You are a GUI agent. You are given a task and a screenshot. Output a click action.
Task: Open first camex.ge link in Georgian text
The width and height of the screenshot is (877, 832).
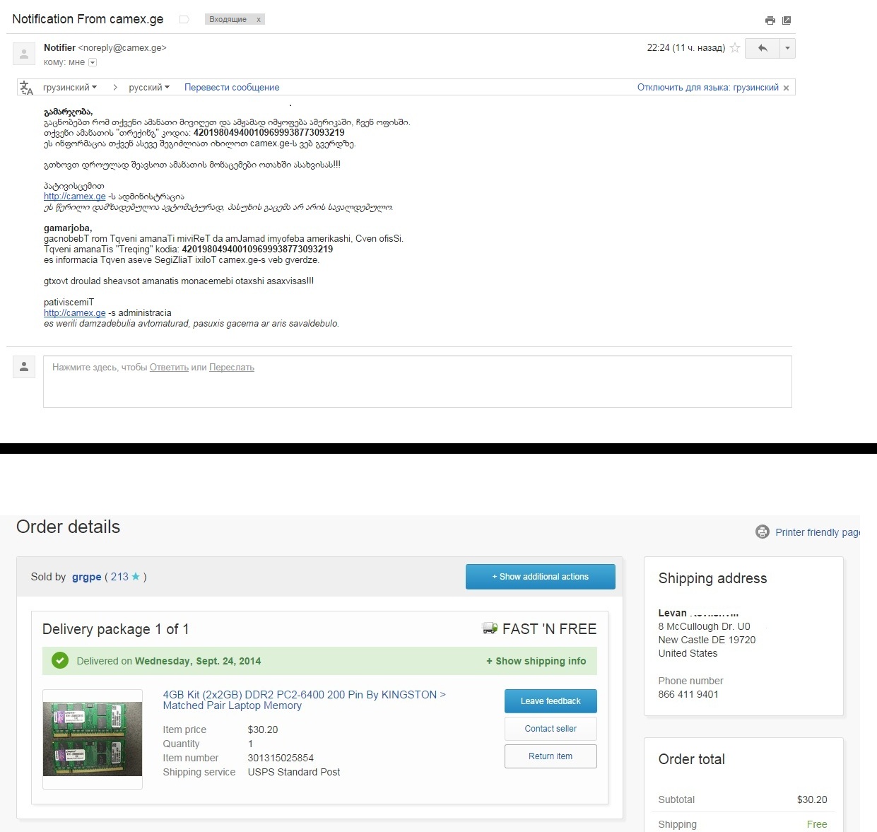(x=75, y=197)
